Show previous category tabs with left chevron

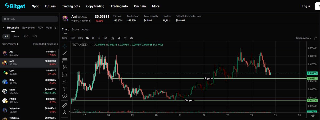pos(4,28)
